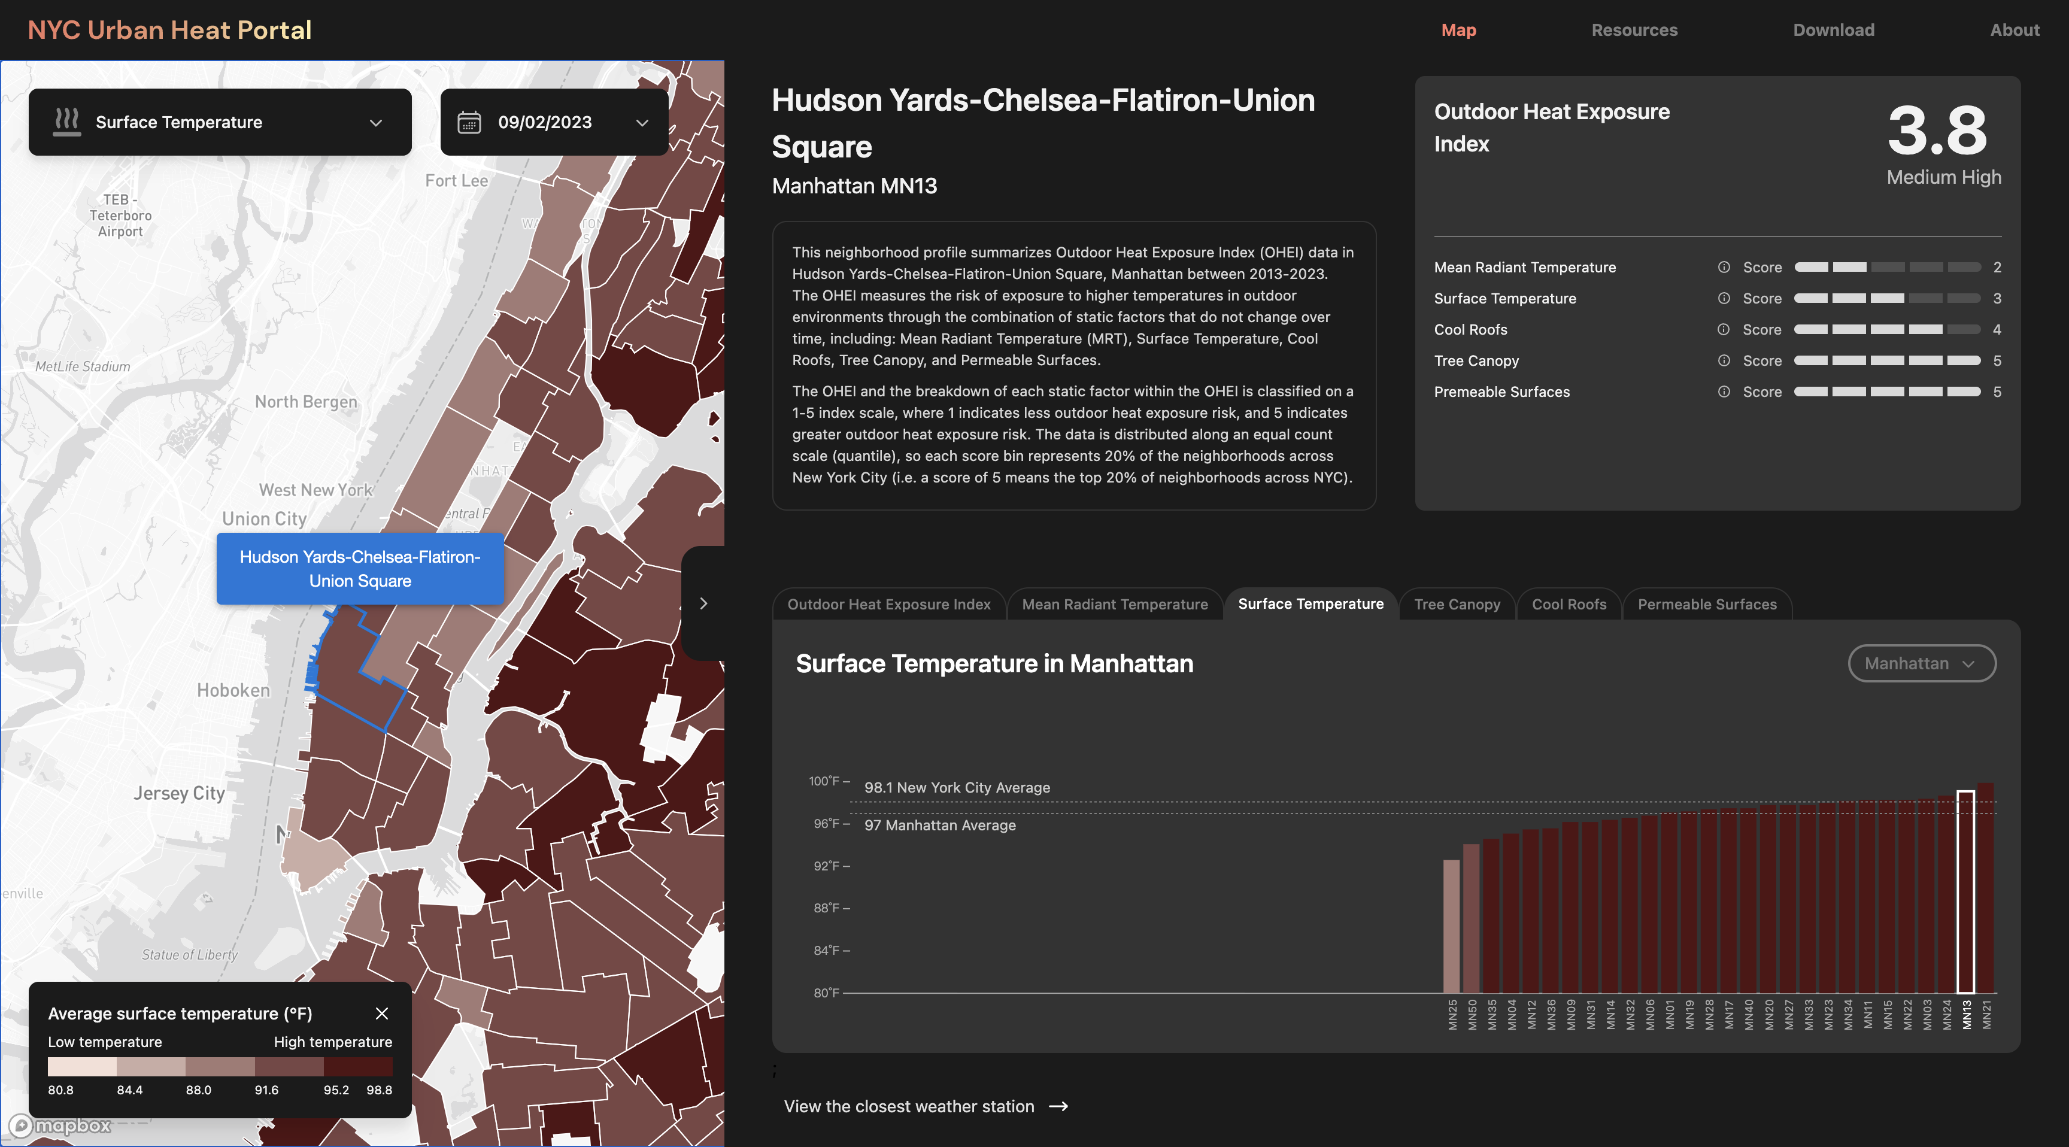The width and height of the screenshot is (2069, 1147).
Task: Collapse the map panel with chevron arrow
Action: click(703, 603)
